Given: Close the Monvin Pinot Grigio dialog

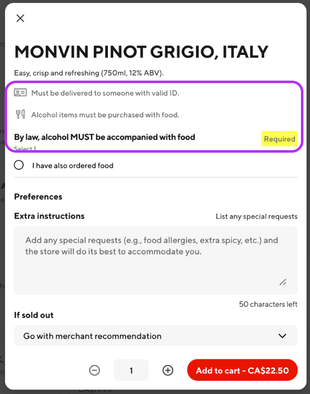Looking at the screenshot, I should point(20,18).
